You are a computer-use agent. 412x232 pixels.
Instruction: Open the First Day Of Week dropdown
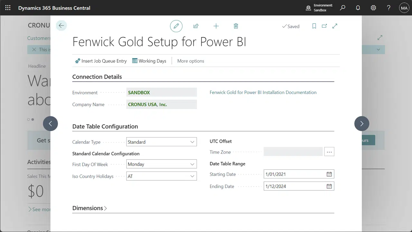coord(161,164)
